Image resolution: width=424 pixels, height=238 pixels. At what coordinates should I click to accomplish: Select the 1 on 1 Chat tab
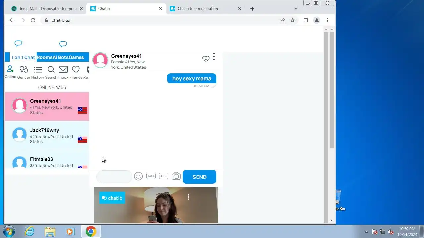tap(23, 57)
